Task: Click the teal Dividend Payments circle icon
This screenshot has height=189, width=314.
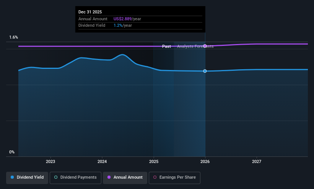Action: click(x=56, y=177)
